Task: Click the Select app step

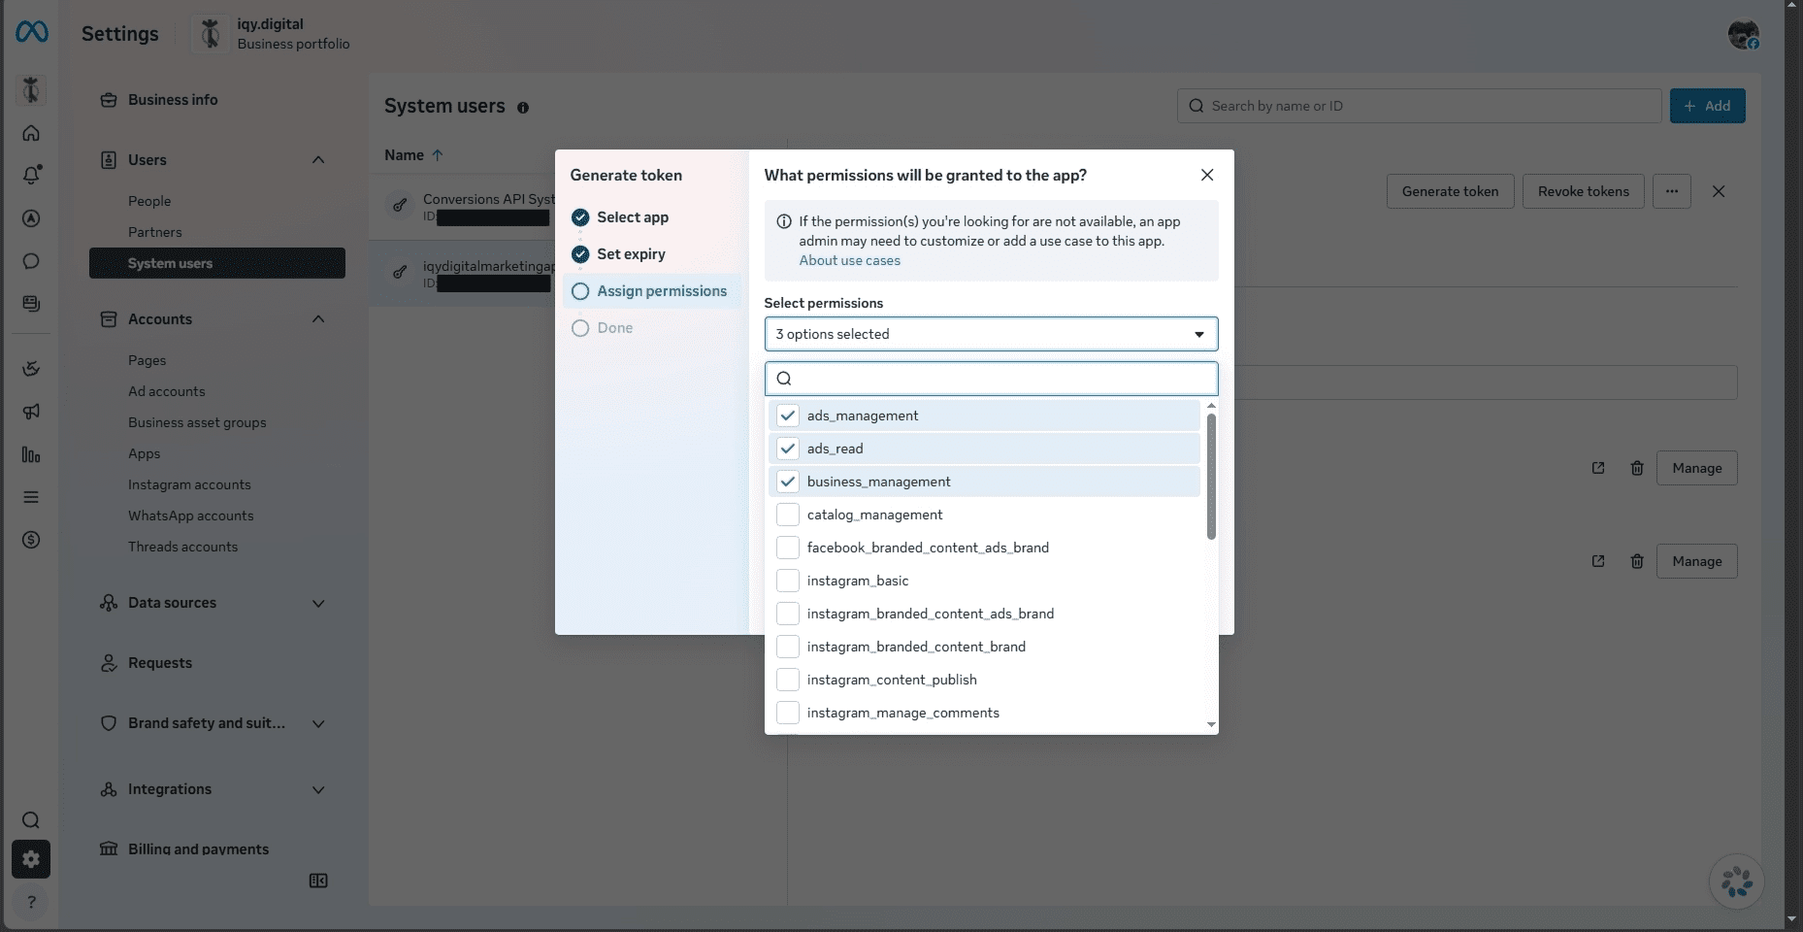Action: click(x=632, y=217)
